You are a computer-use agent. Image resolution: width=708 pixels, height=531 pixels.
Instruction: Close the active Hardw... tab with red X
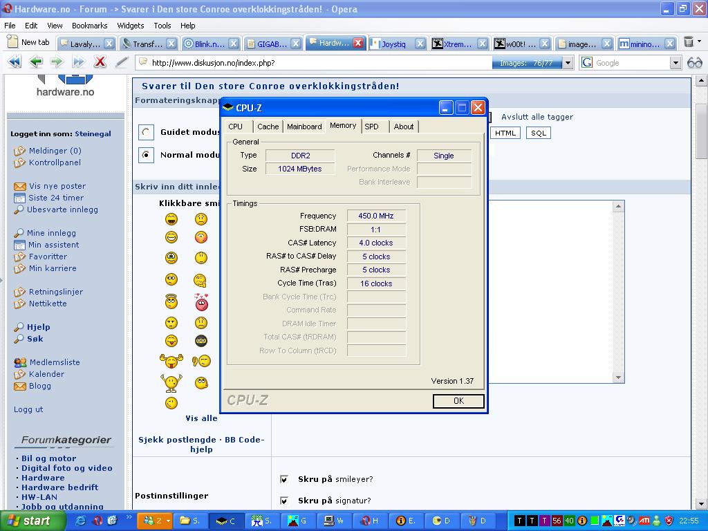[x=358, y=43]
